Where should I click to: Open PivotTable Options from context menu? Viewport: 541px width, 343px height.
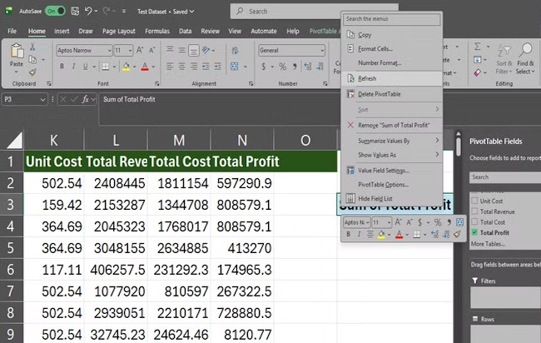pyautogui.click(x=394, y=184)
